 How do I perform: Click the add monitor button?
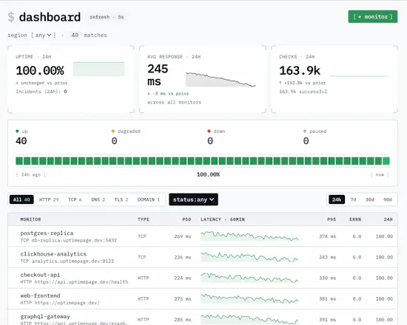pos(372,16)
